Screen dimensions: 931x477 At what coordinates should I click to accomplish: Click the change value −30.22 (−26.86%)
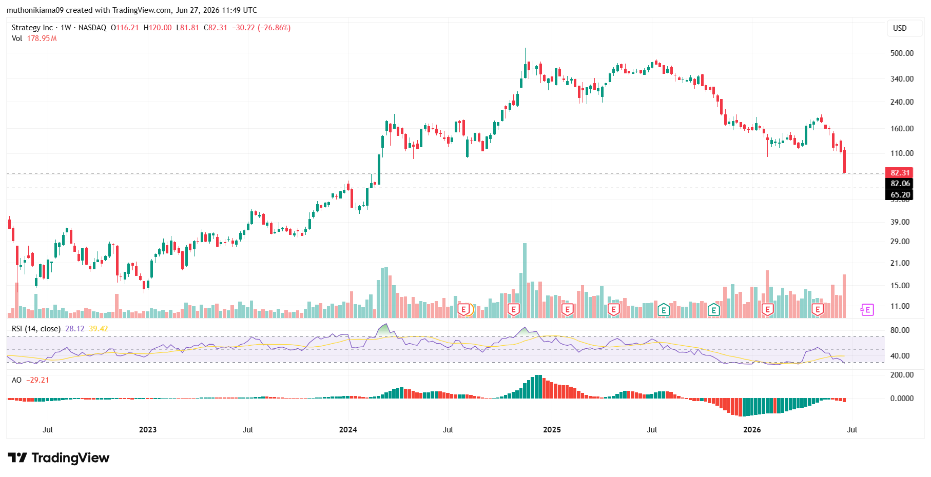(261, 28)
